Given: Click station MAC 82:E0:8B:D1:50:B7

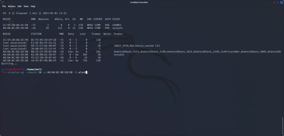Looking at the screenshot, I should click(44, 55).
